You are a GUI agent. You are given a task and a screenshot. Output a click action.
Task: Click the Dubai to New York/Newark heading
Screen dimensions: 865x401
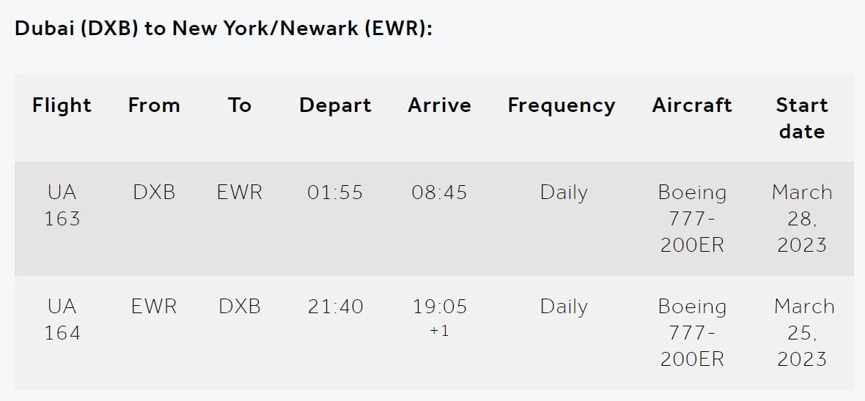[x=223, y=29]
